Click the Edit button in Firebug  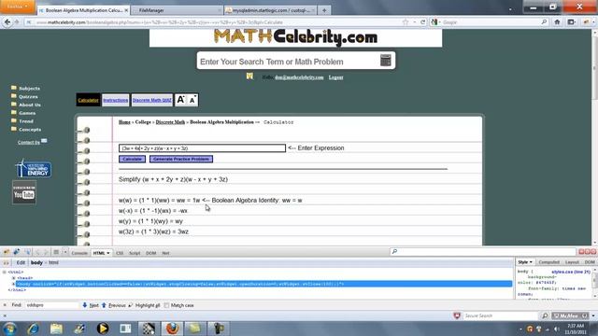pyautogui.click(x=21, y=262)
